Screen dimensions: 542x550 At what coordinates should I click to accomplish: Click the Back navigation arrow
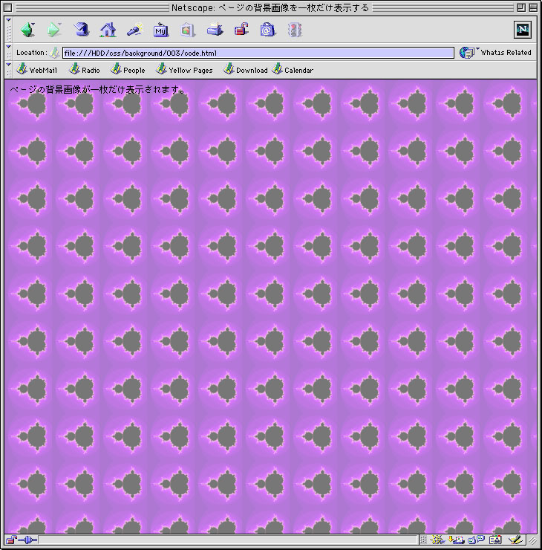[x=27, y=30]
